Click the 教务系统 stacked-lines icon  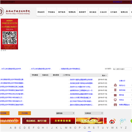pyautogui.click(x=115, y=90)
